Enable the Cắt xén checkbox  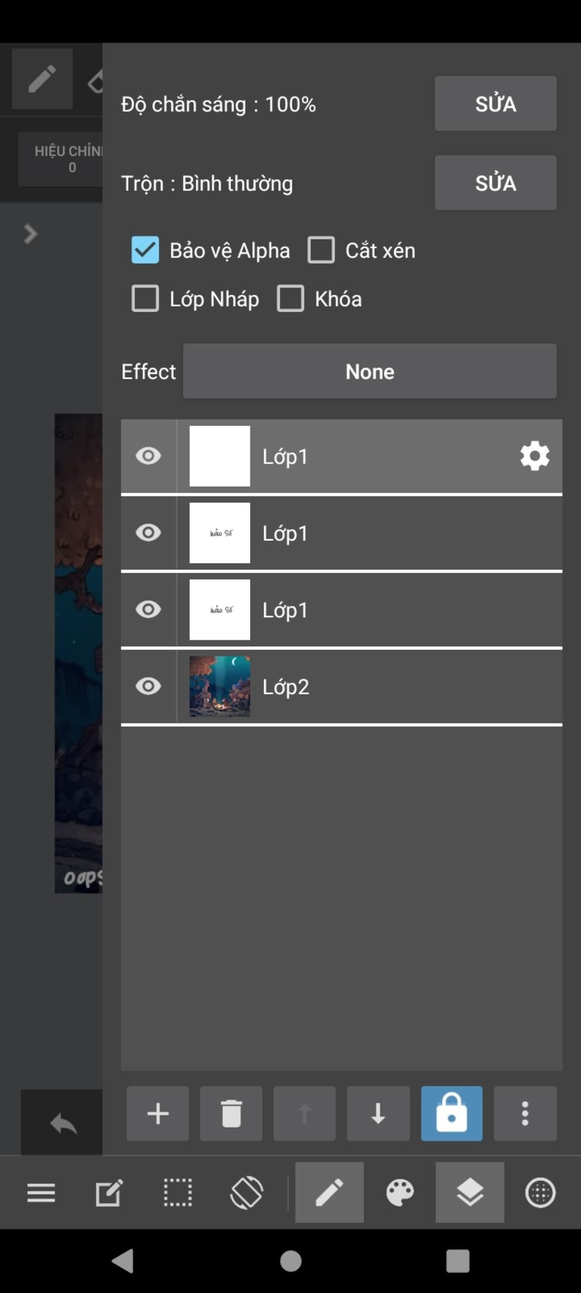[x=321, y=250]
